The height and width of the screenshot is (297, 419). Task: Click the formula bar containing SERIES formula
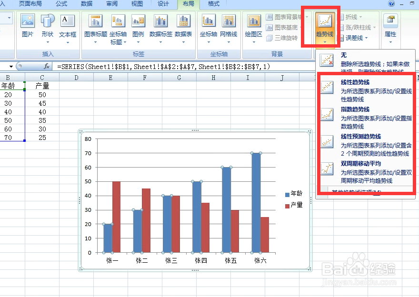pos(143,67)
